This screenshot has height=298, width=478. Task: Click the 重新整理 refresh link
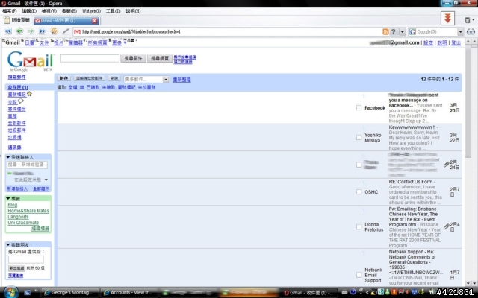(181, 80)
